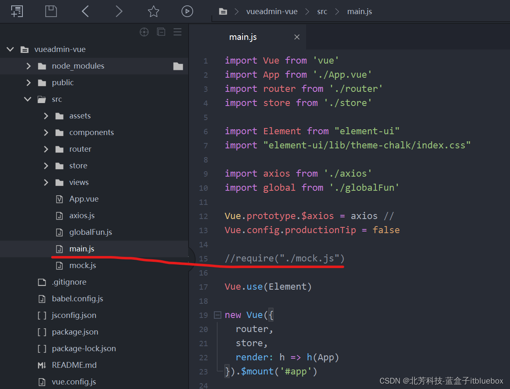The width and height of the screenshot is (510, 389).
Task: Click the 'productionTip' code on line 13
Action: pos(320,230)
